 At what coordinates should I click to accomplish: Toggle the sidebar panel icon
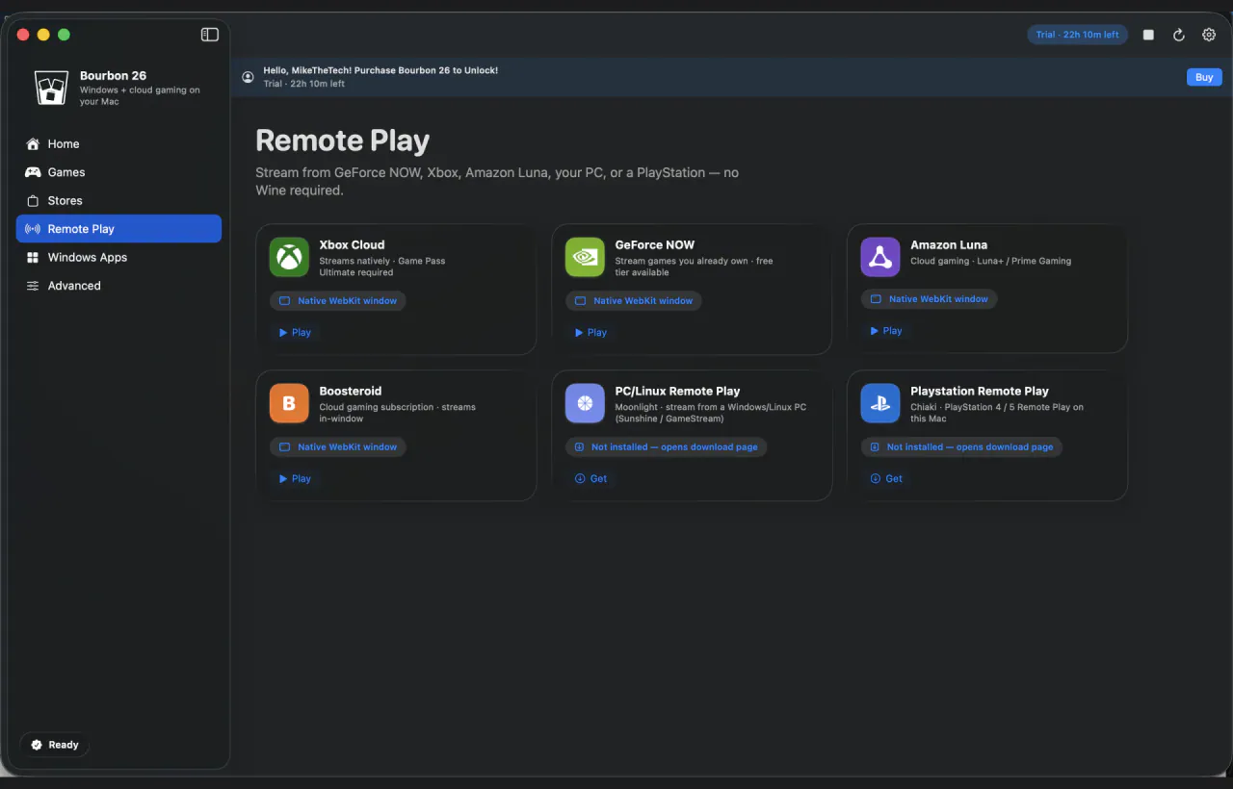tap(210, 35)
